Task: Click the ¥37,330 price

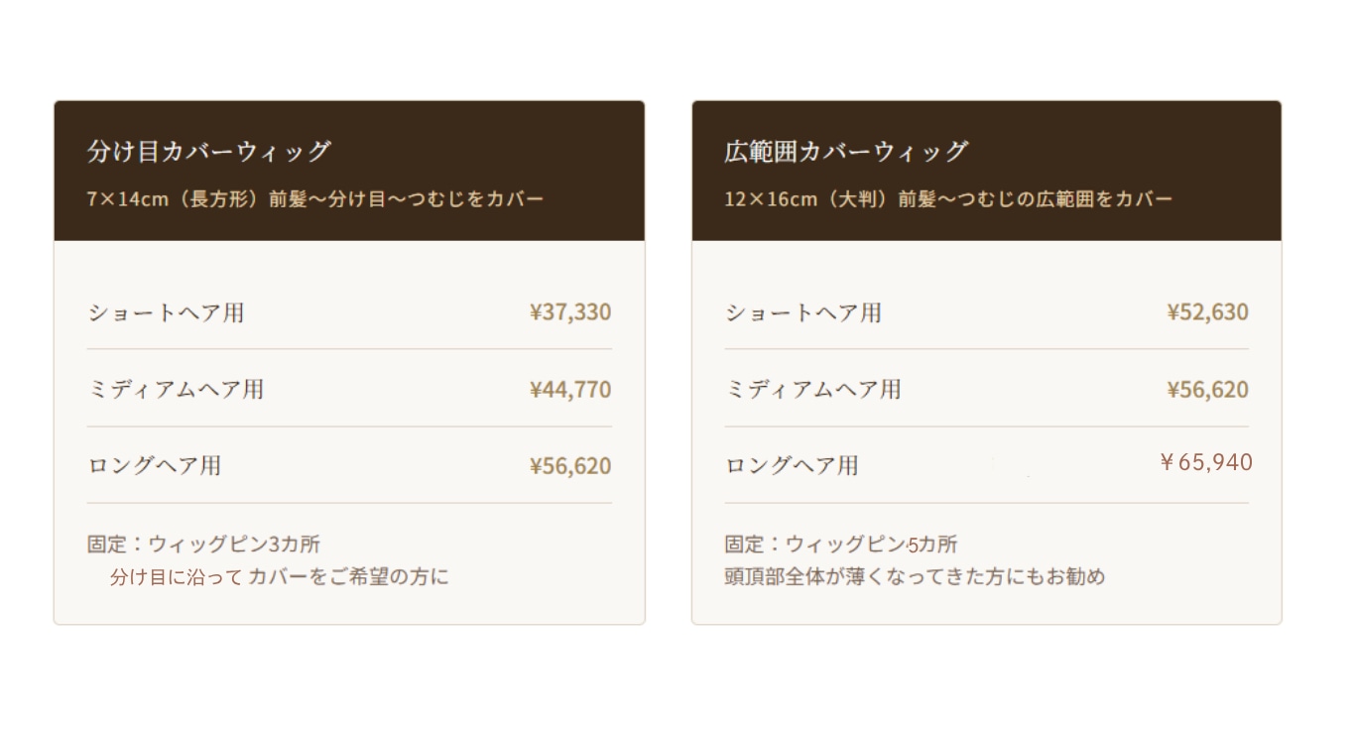Action: 570,312
